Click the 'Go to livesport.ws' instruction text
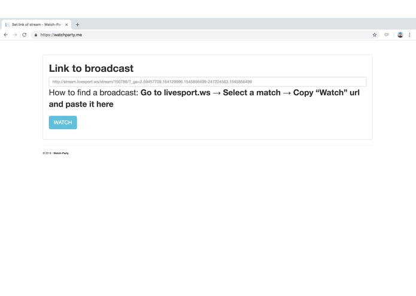 click(175, 93)
